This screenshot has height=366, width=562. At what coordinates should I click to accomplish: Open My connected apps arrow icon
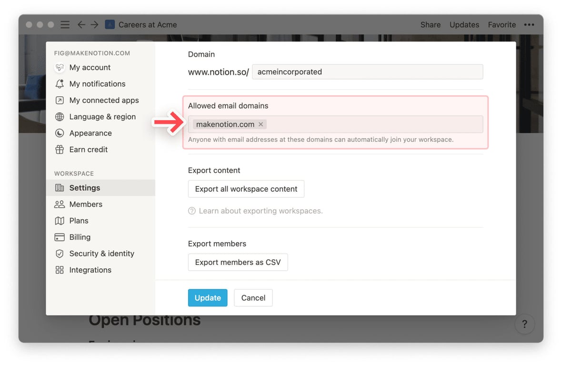pyautogui.click(x=60, y=101)
